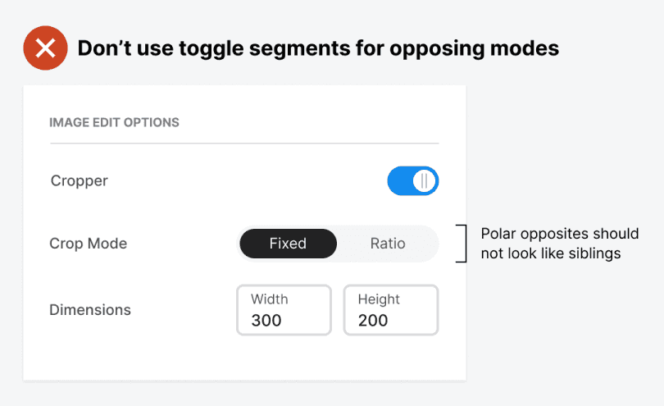Click the heading about toggle segments

[318, 48]
